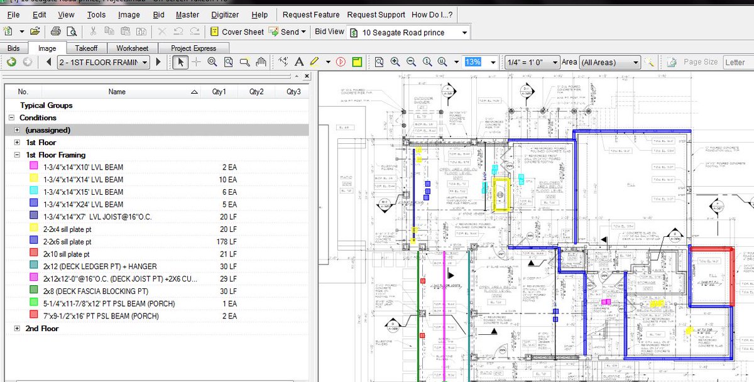Open the dropdown arrow beside New Bid
The width and height of the screenshot is (754, 382).
click(21, 31)
